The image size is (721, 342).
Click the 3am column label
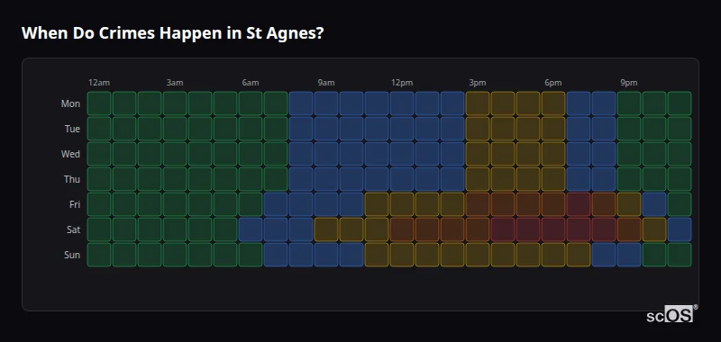pyautogui.click(x=175, y=83)
